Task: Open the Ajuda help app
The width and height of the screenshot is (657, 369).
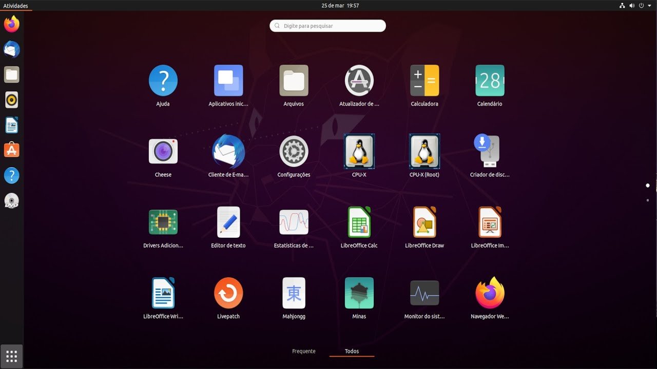Action: [x=163, y=80]
